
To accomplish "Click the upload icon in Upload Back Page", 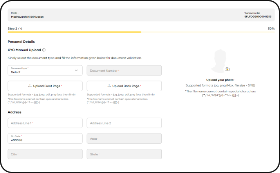I will [109, 86].
